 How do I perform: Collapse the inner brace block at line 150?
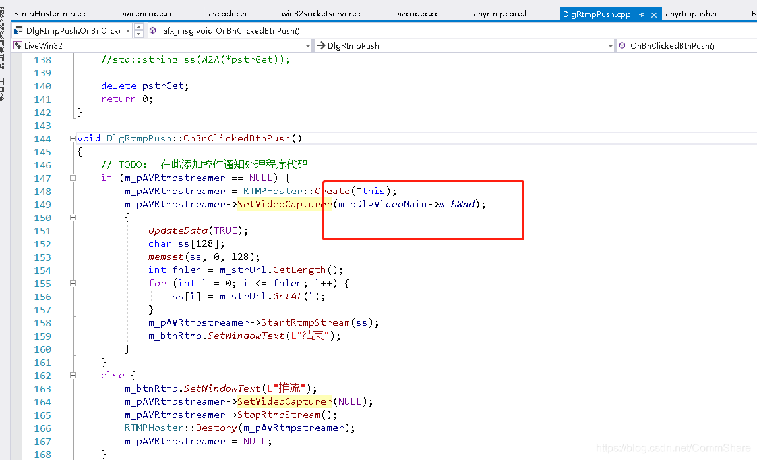pos(73,218)
